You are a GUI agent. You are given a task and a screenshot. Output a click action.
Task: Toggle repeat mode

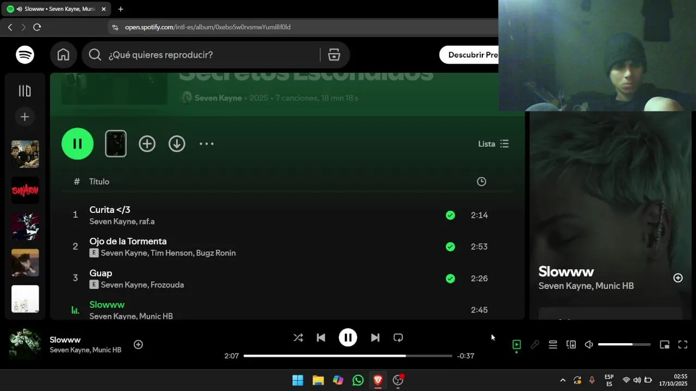(398, 338)
